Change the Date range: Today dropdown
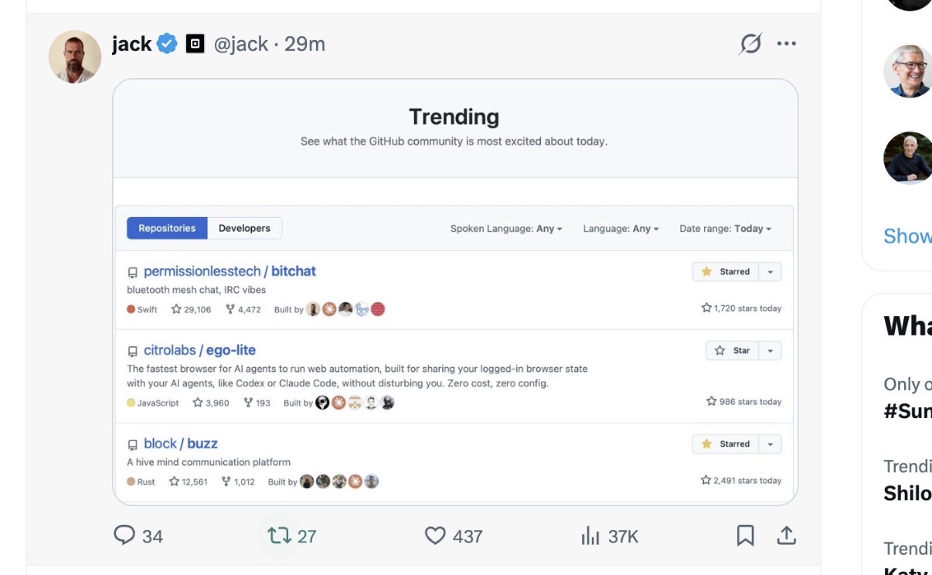This screenshot has height=575, width=932. click(x=725, y=229)
